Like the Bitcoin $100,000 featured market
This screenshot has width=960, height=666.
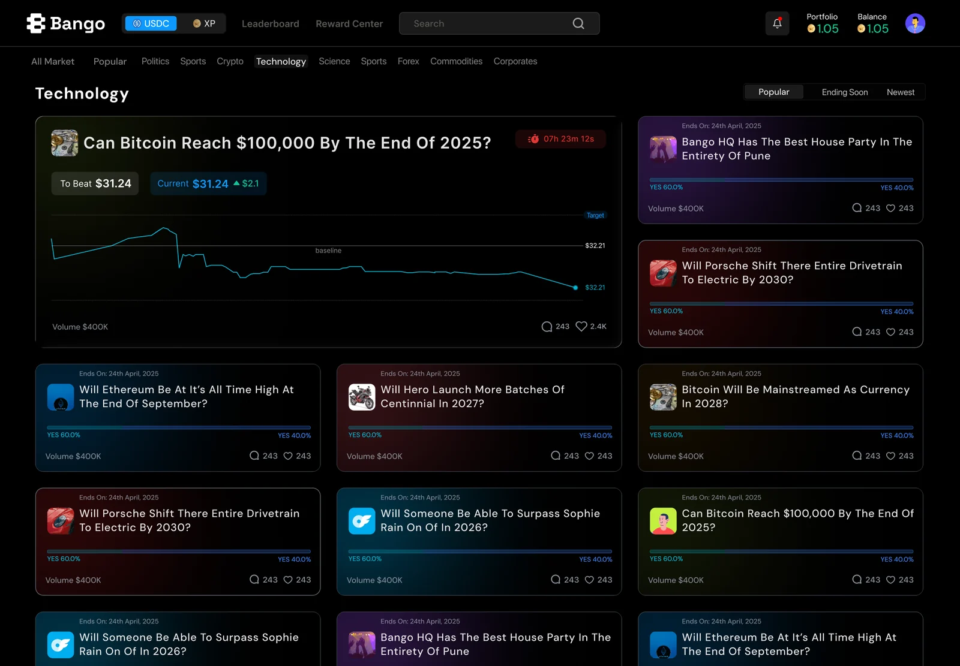pos(581,326)
